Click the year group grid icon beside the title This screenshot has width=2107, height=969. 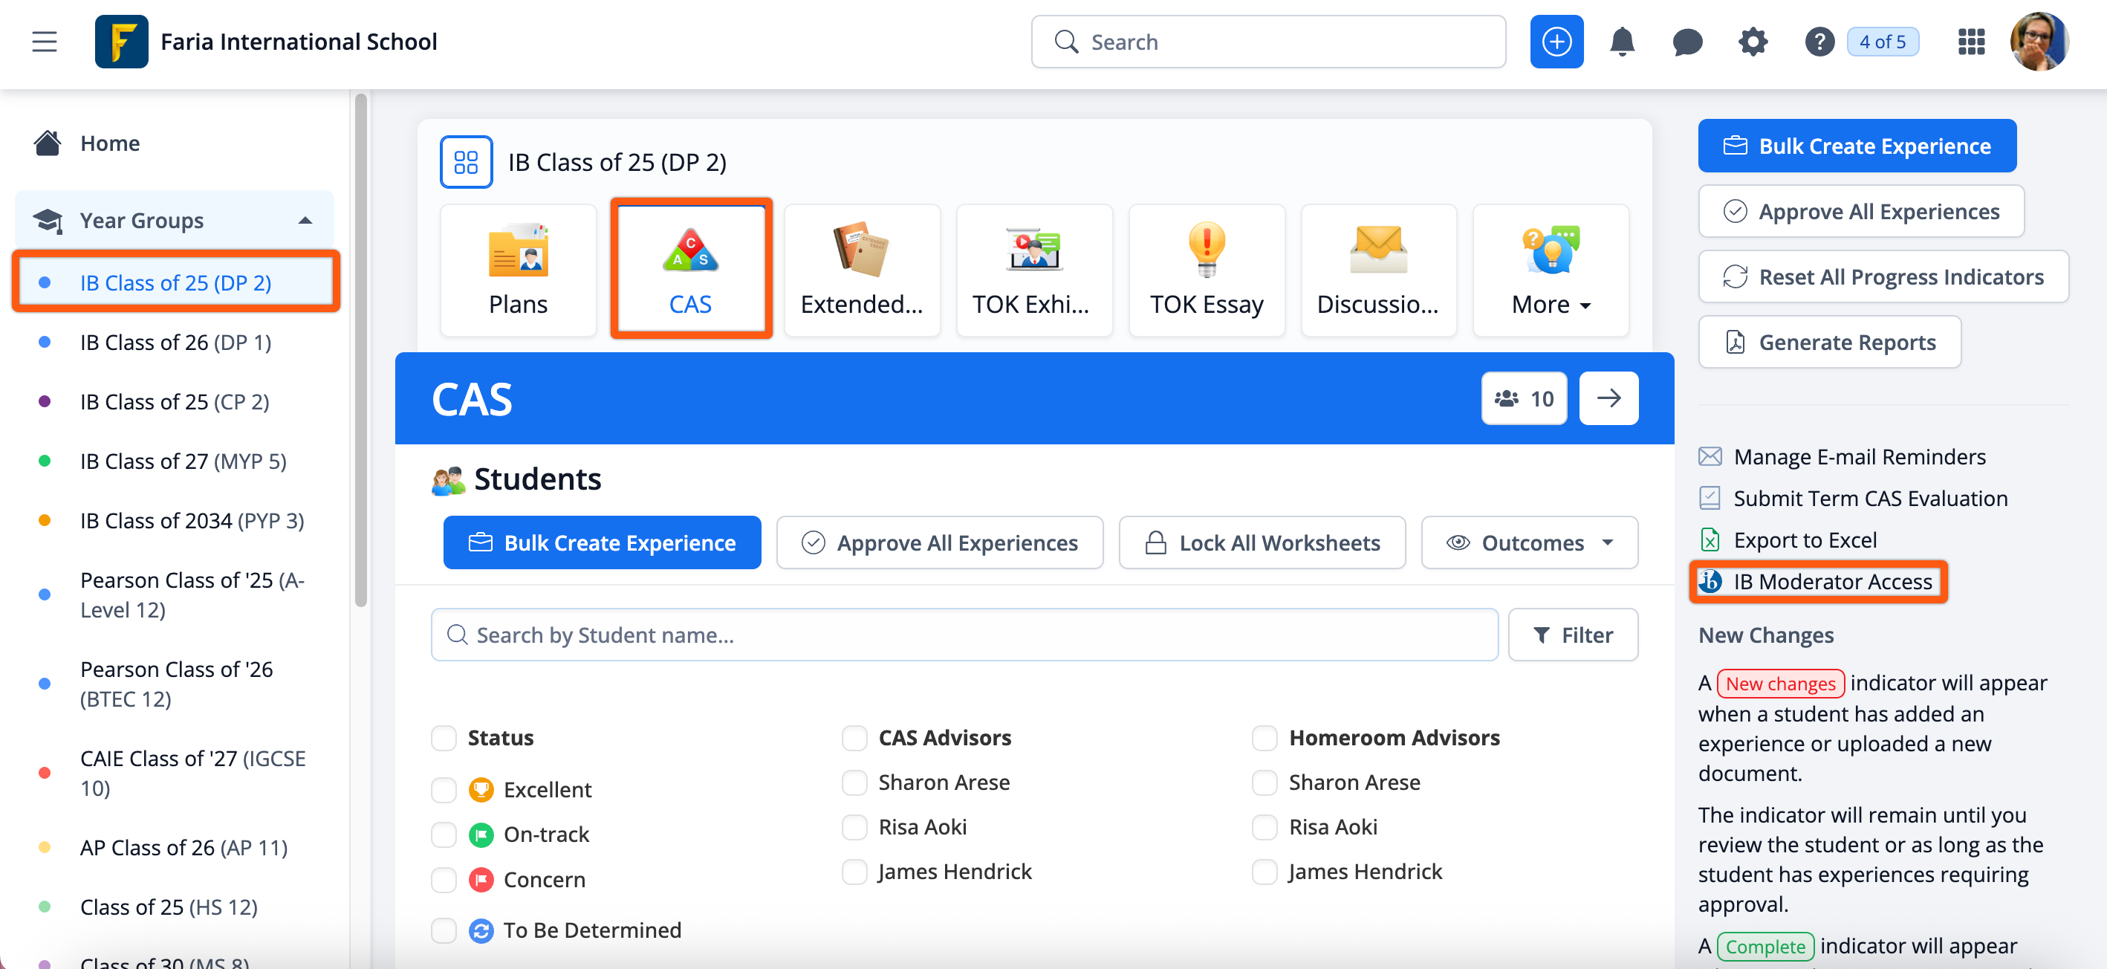[467, 162]
